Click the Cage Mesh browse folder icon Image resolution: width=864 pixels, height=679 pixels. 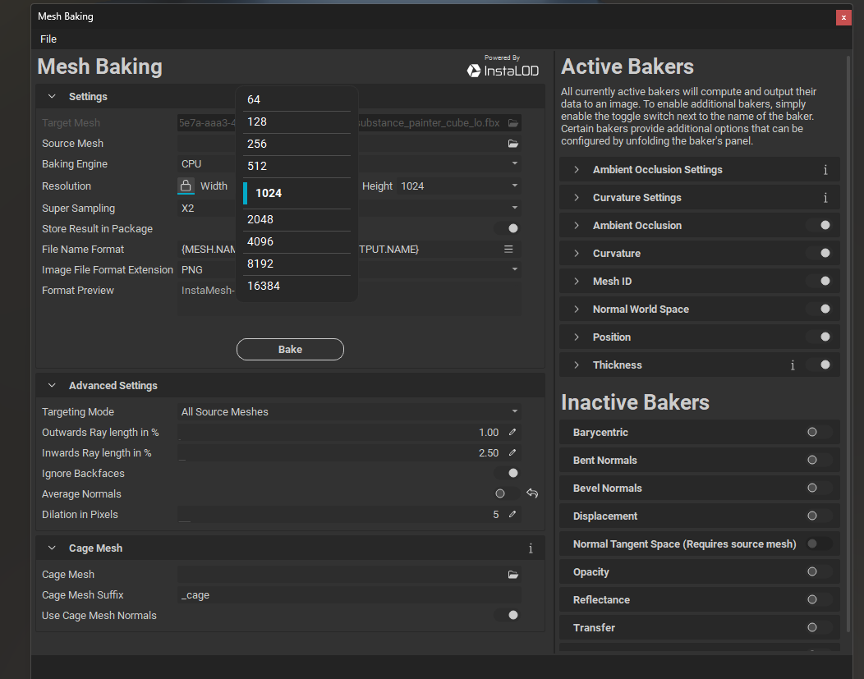tap(513, 575)
